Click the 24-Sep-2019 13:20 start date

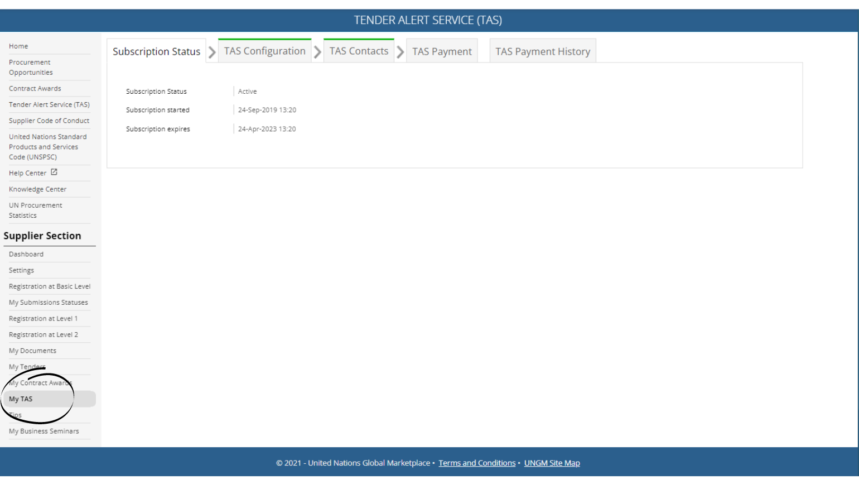(267, 111)
